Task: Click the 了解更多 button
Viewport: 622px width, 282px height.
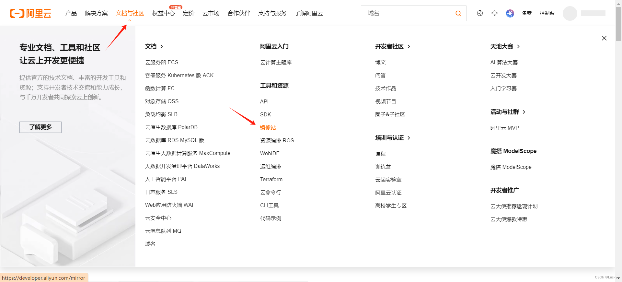Action: 40,127
